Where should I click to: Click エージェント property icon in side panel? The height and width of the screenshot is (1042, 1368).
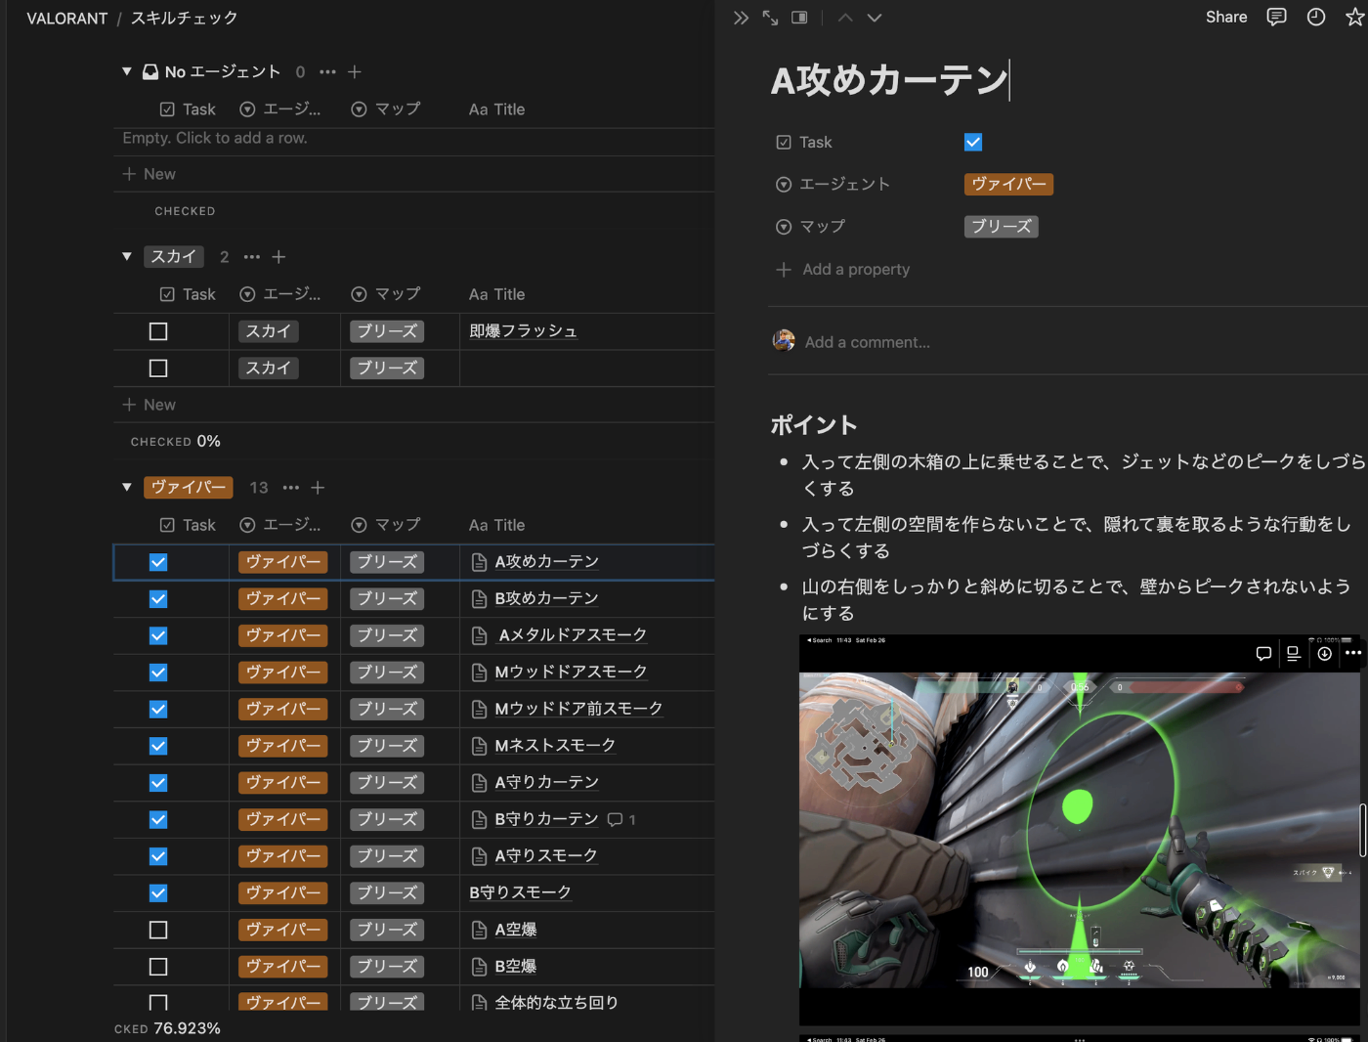[x=784, y=185]
